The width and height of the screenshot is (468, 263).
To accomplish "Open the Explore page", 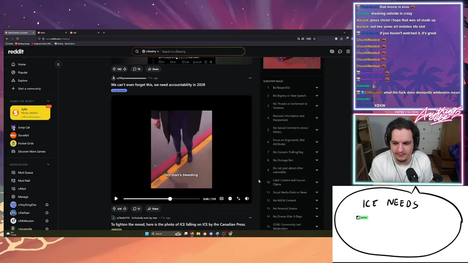I will click(23, 80).
